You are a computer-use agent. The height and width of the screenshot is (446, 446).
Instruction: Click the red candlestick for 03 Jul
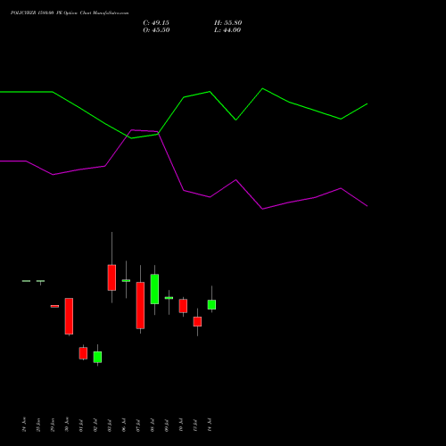click(x=111, y=277)
